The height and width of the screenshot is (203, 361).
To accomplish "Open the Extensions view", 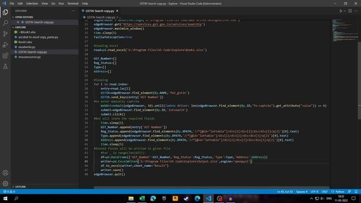I will 5,55.
